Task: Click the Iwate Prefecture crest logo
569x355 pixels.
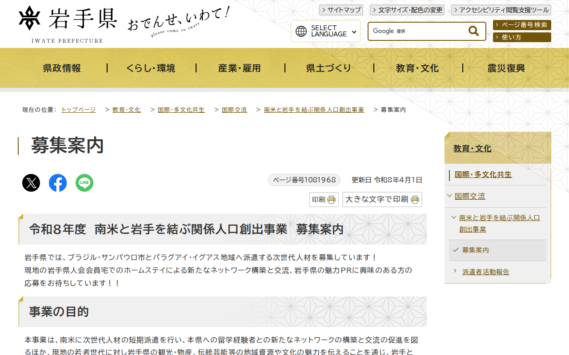Action: coord(28,18)
